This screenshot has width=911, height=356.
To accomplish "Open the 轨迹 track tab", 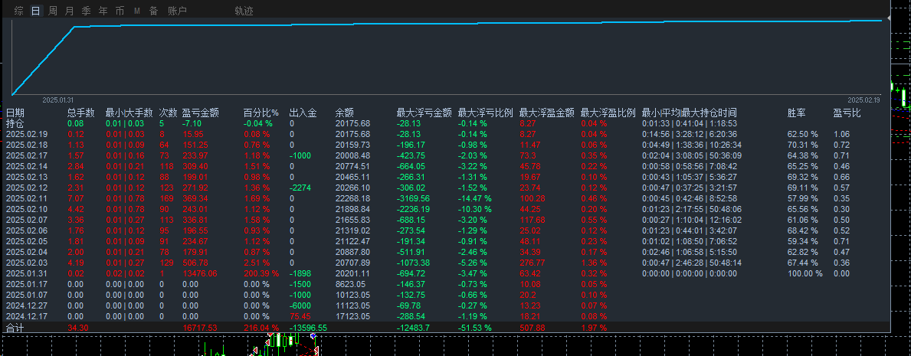I will pyautogui.click(x=244, y=11).
